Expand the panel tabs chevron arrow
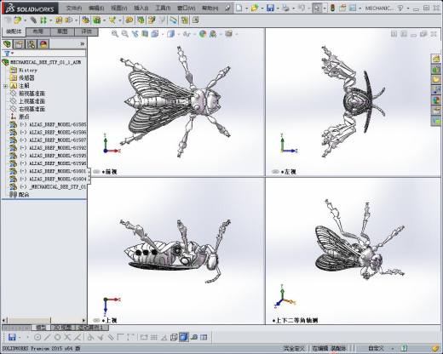The width and height of the screenshot is (443, 354). [x=83, y=44]
